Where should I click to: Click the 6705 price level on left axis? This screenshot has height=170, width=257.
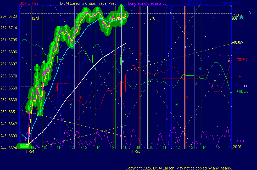click(13, 40)
